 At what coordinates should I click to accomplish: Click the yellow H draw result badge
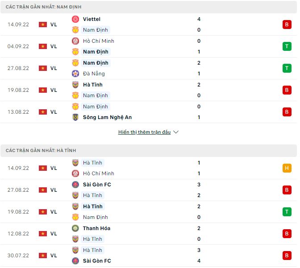click(286, 168)
